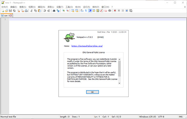This screenshot has height=119, width=187.
Task: Close the new 1 tab via red X
Action: tap(11, 15)
